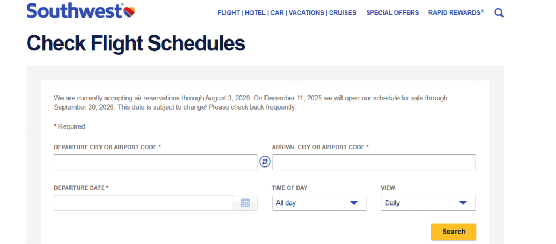Focus the Departure City or Airport Code field
556x244 pixels.
point(155,162)
